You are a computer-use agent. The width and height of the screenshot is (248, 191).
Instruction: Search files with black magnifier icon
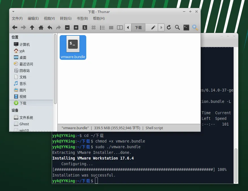[x=178, y=27]
